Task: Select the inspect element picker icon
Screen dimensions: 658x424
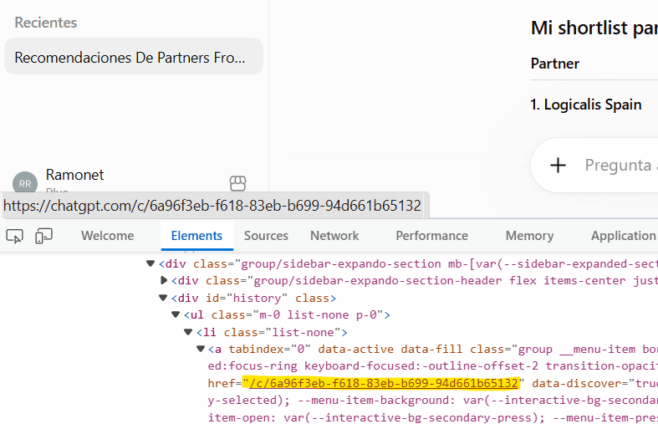Action: click(15, 236)
